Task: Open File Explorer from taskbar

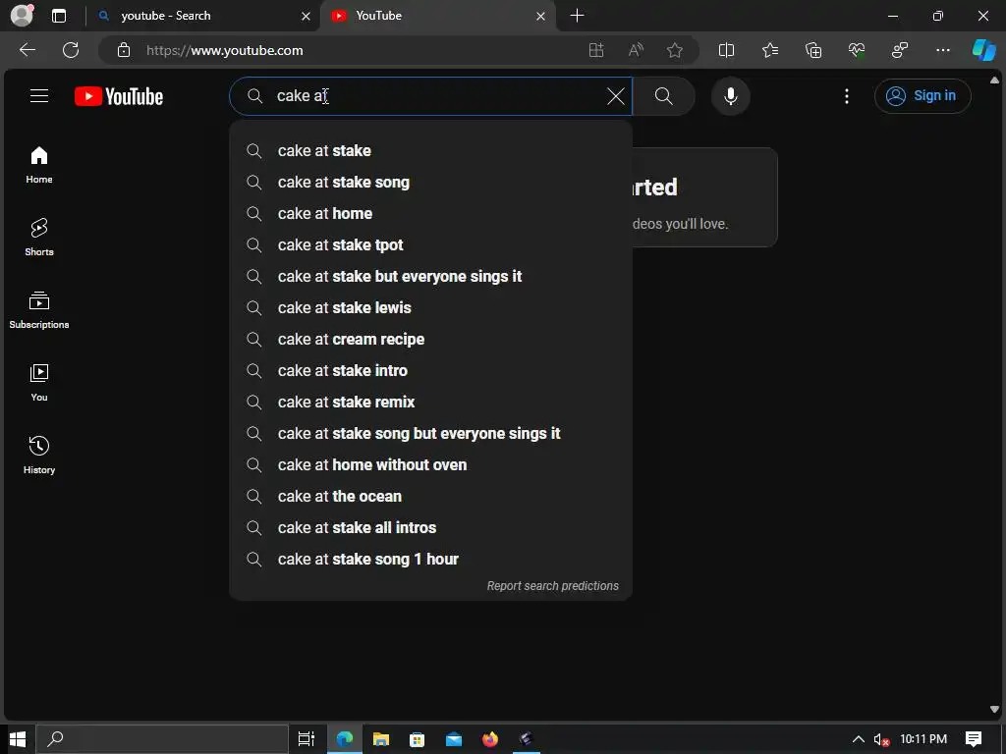Action: (x=381, y=739)
